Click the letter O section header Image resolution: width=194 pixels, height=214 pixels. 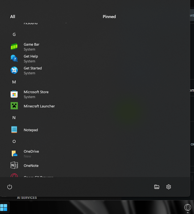click(x=14, y=141)
